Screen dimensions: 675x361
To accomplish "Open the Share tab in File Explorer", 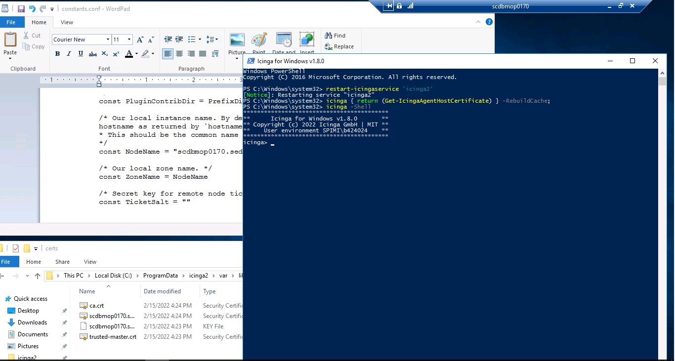I will point(62,261).
